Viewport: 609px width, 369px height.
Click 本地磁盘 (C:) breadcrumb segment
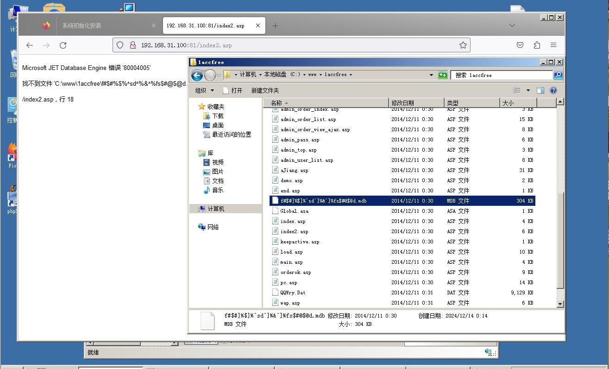point(282,75)
